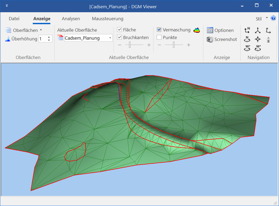Click the zoom-to-fit converging arrows icon

[x=258, y=39]
